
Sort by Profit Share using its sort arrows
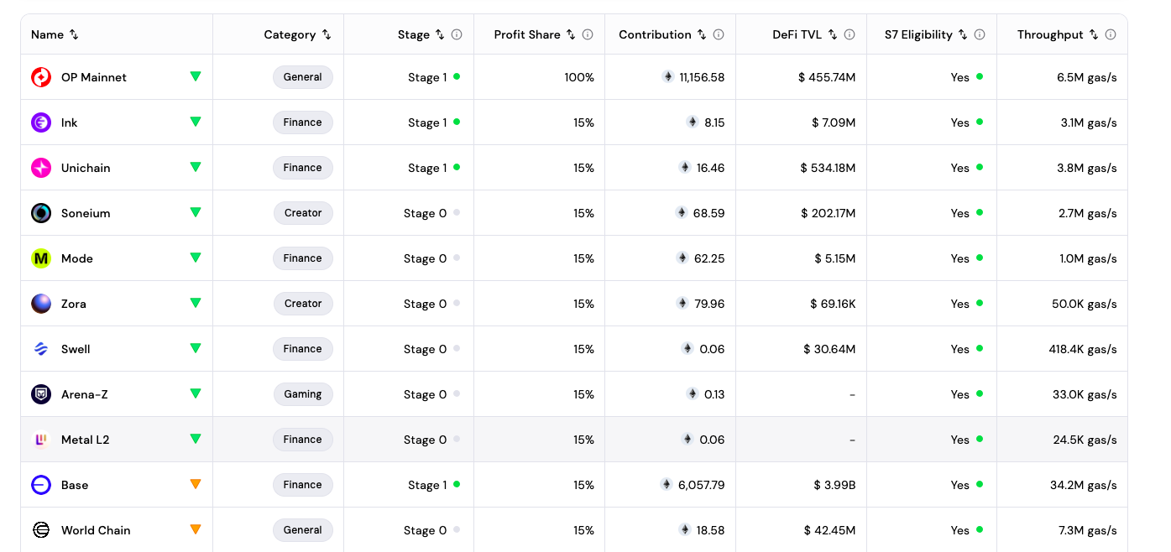[571, 34]
